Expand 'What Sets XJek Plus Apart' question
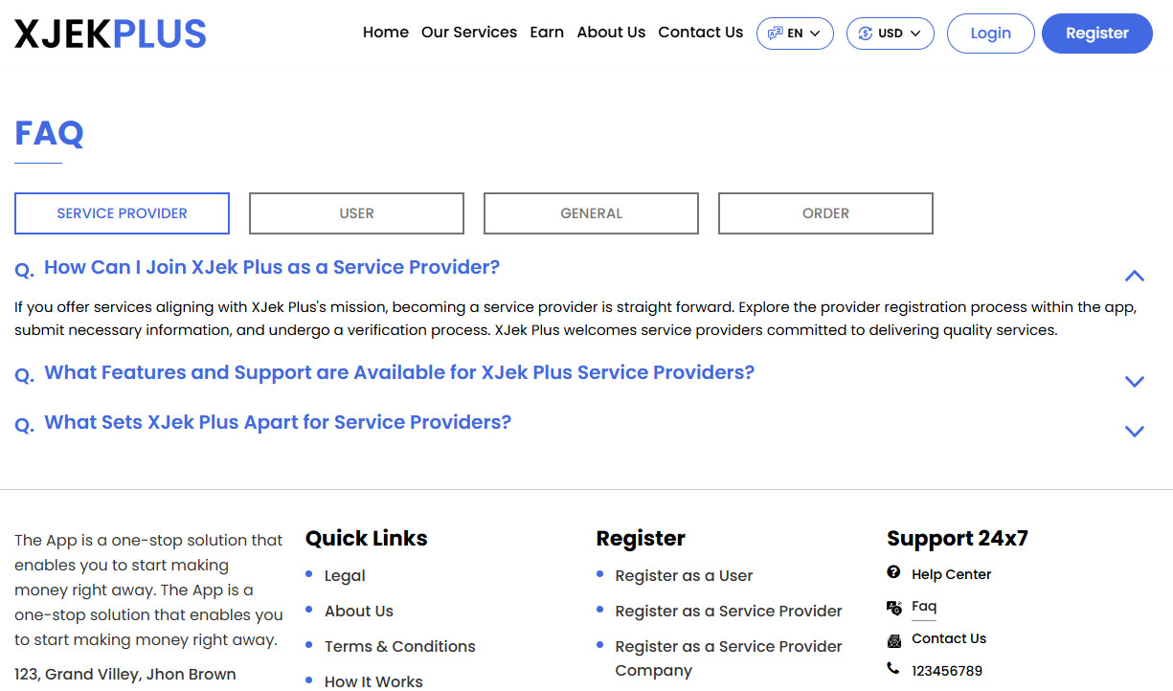Viewport: 1173px width, 691px height. [1134, 431]
